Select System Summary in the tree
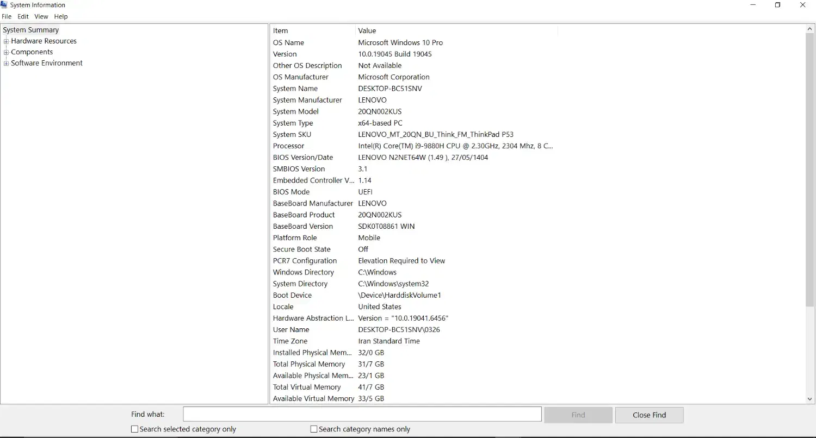The height and width of the screenshot is (438, 816). (31, 30)
